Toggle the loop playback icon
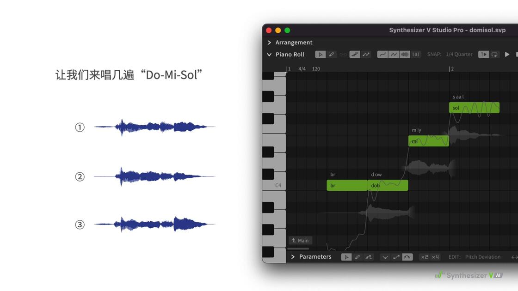This screenshot has width=518, height=291. 494,55
